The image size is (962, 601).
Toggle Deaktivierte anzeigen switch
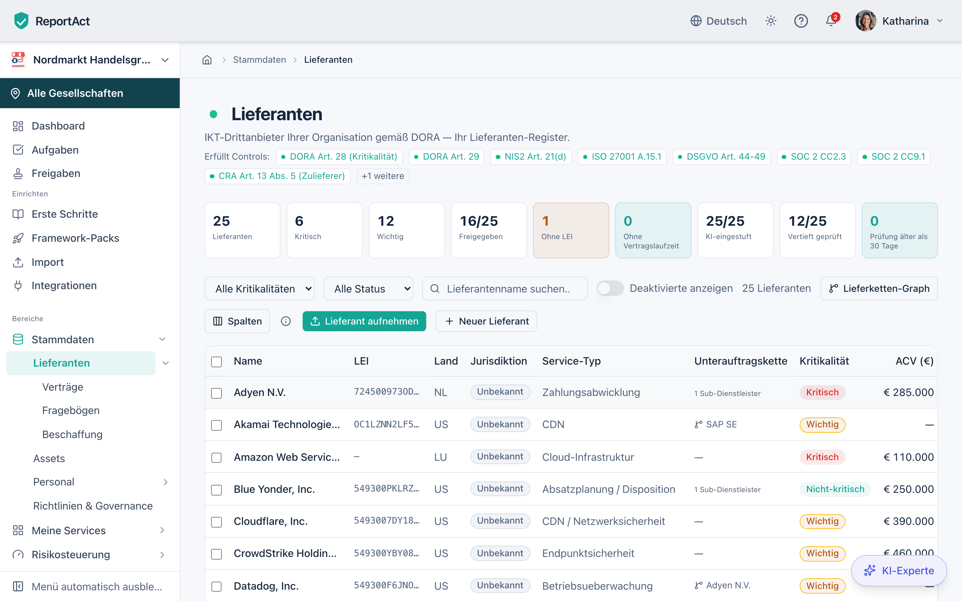pyautogui.click(x=610, y=288)
